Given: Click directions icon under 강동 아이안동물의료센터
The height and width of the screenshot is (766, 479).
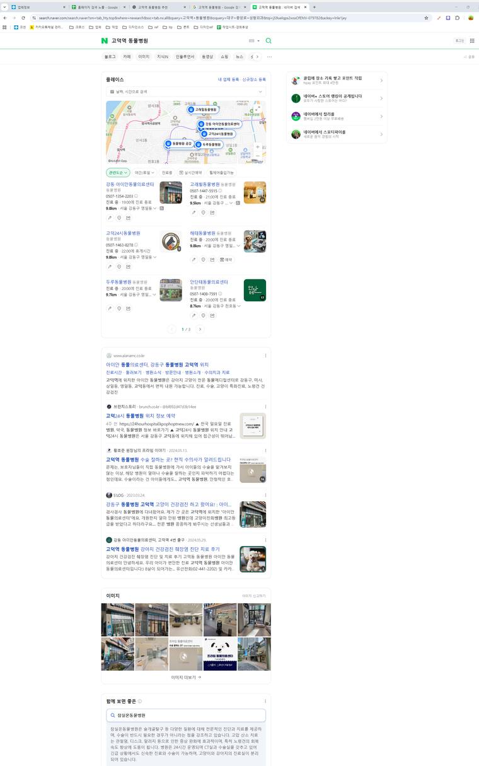Looking at the screenshot, I should pyautogui.click(x=110, y=218).
